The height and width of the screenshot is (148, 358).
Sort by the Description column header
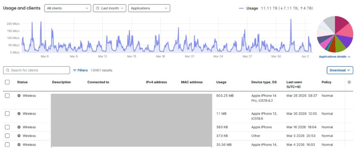pos(61,82)
